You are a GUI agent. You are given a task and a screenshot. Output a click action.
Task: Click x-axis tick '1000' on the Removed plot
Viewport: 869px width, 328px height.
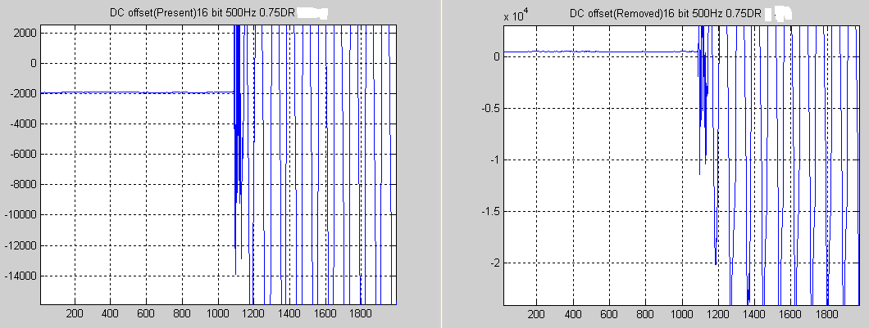coord(682,313)
